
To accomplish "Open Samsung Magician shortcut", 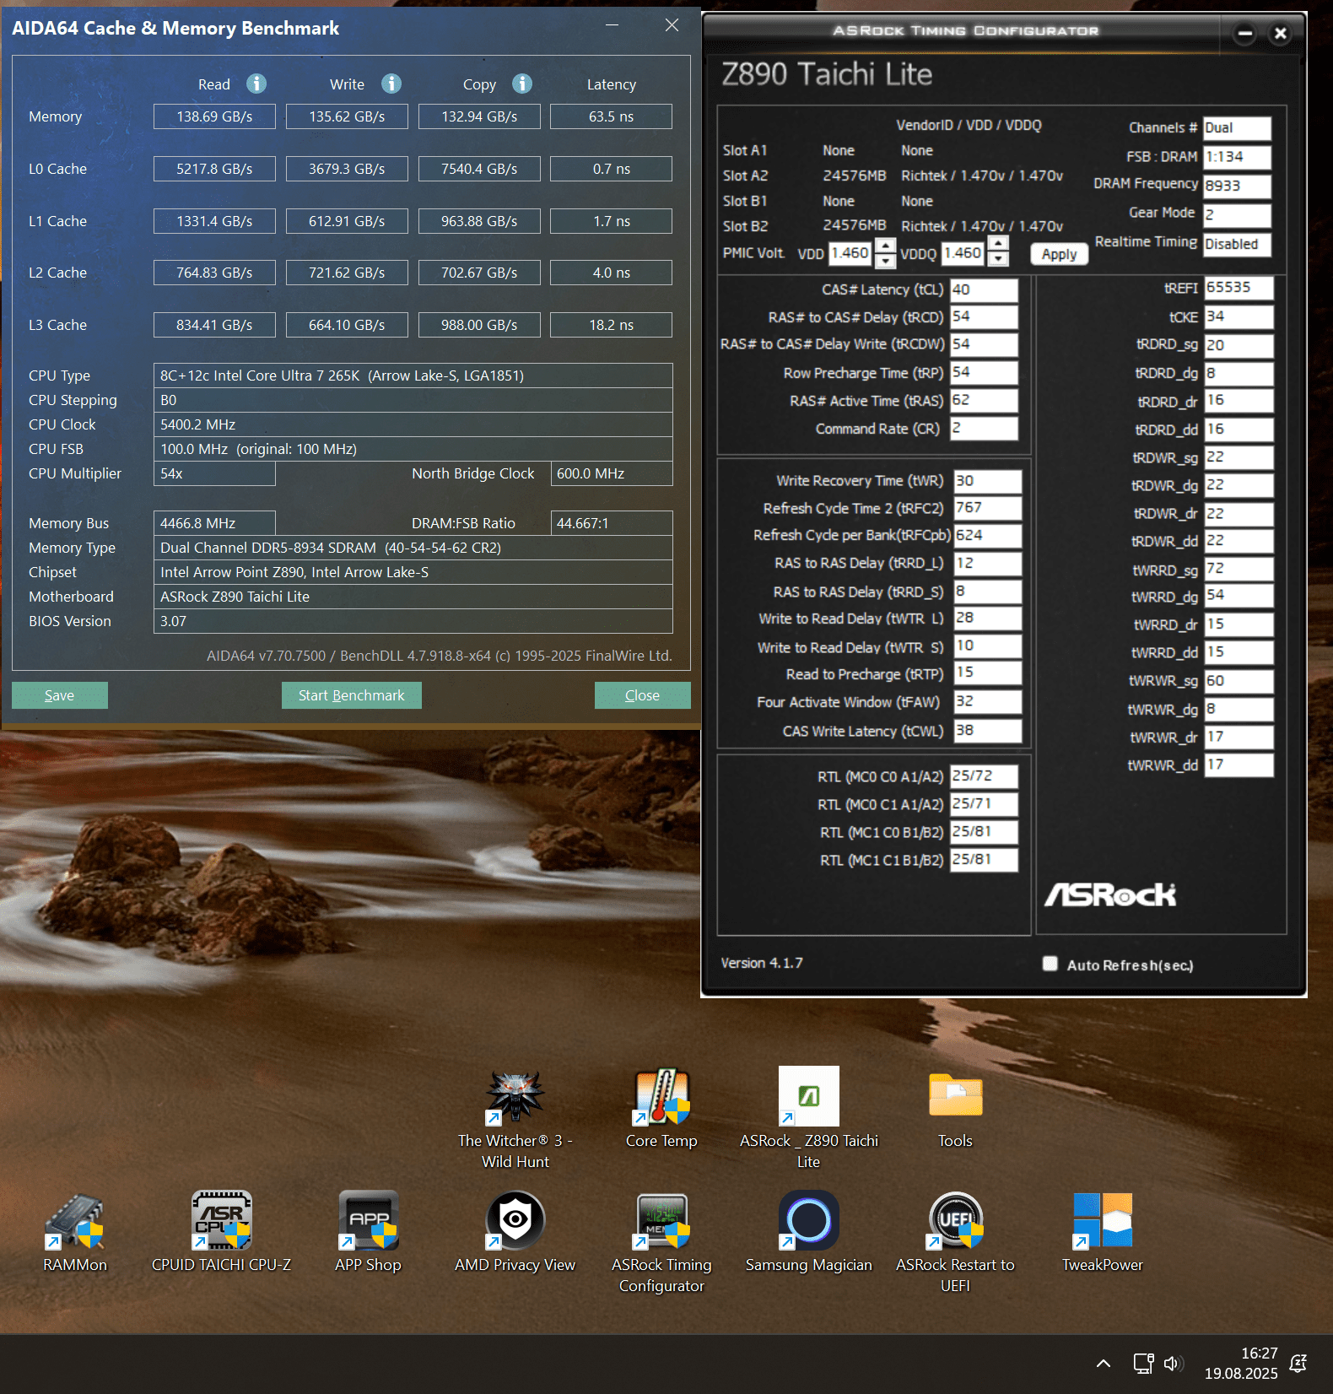I will tap(809, 1233).
